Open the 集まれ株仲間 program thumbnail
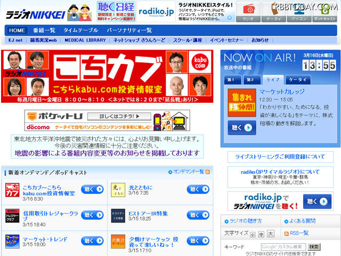Screen dimensions: 341x256 point(242,103)
